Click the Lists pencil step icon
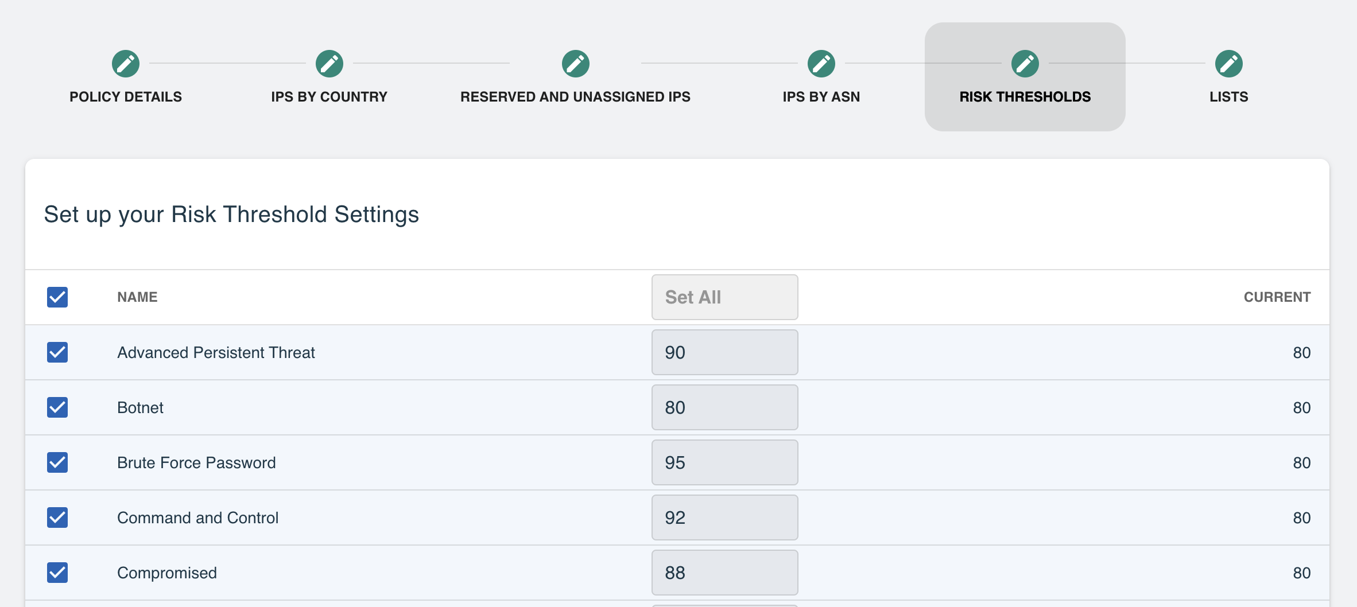The width and height of the screenshot is (1357, 607). click(1229, 64)
